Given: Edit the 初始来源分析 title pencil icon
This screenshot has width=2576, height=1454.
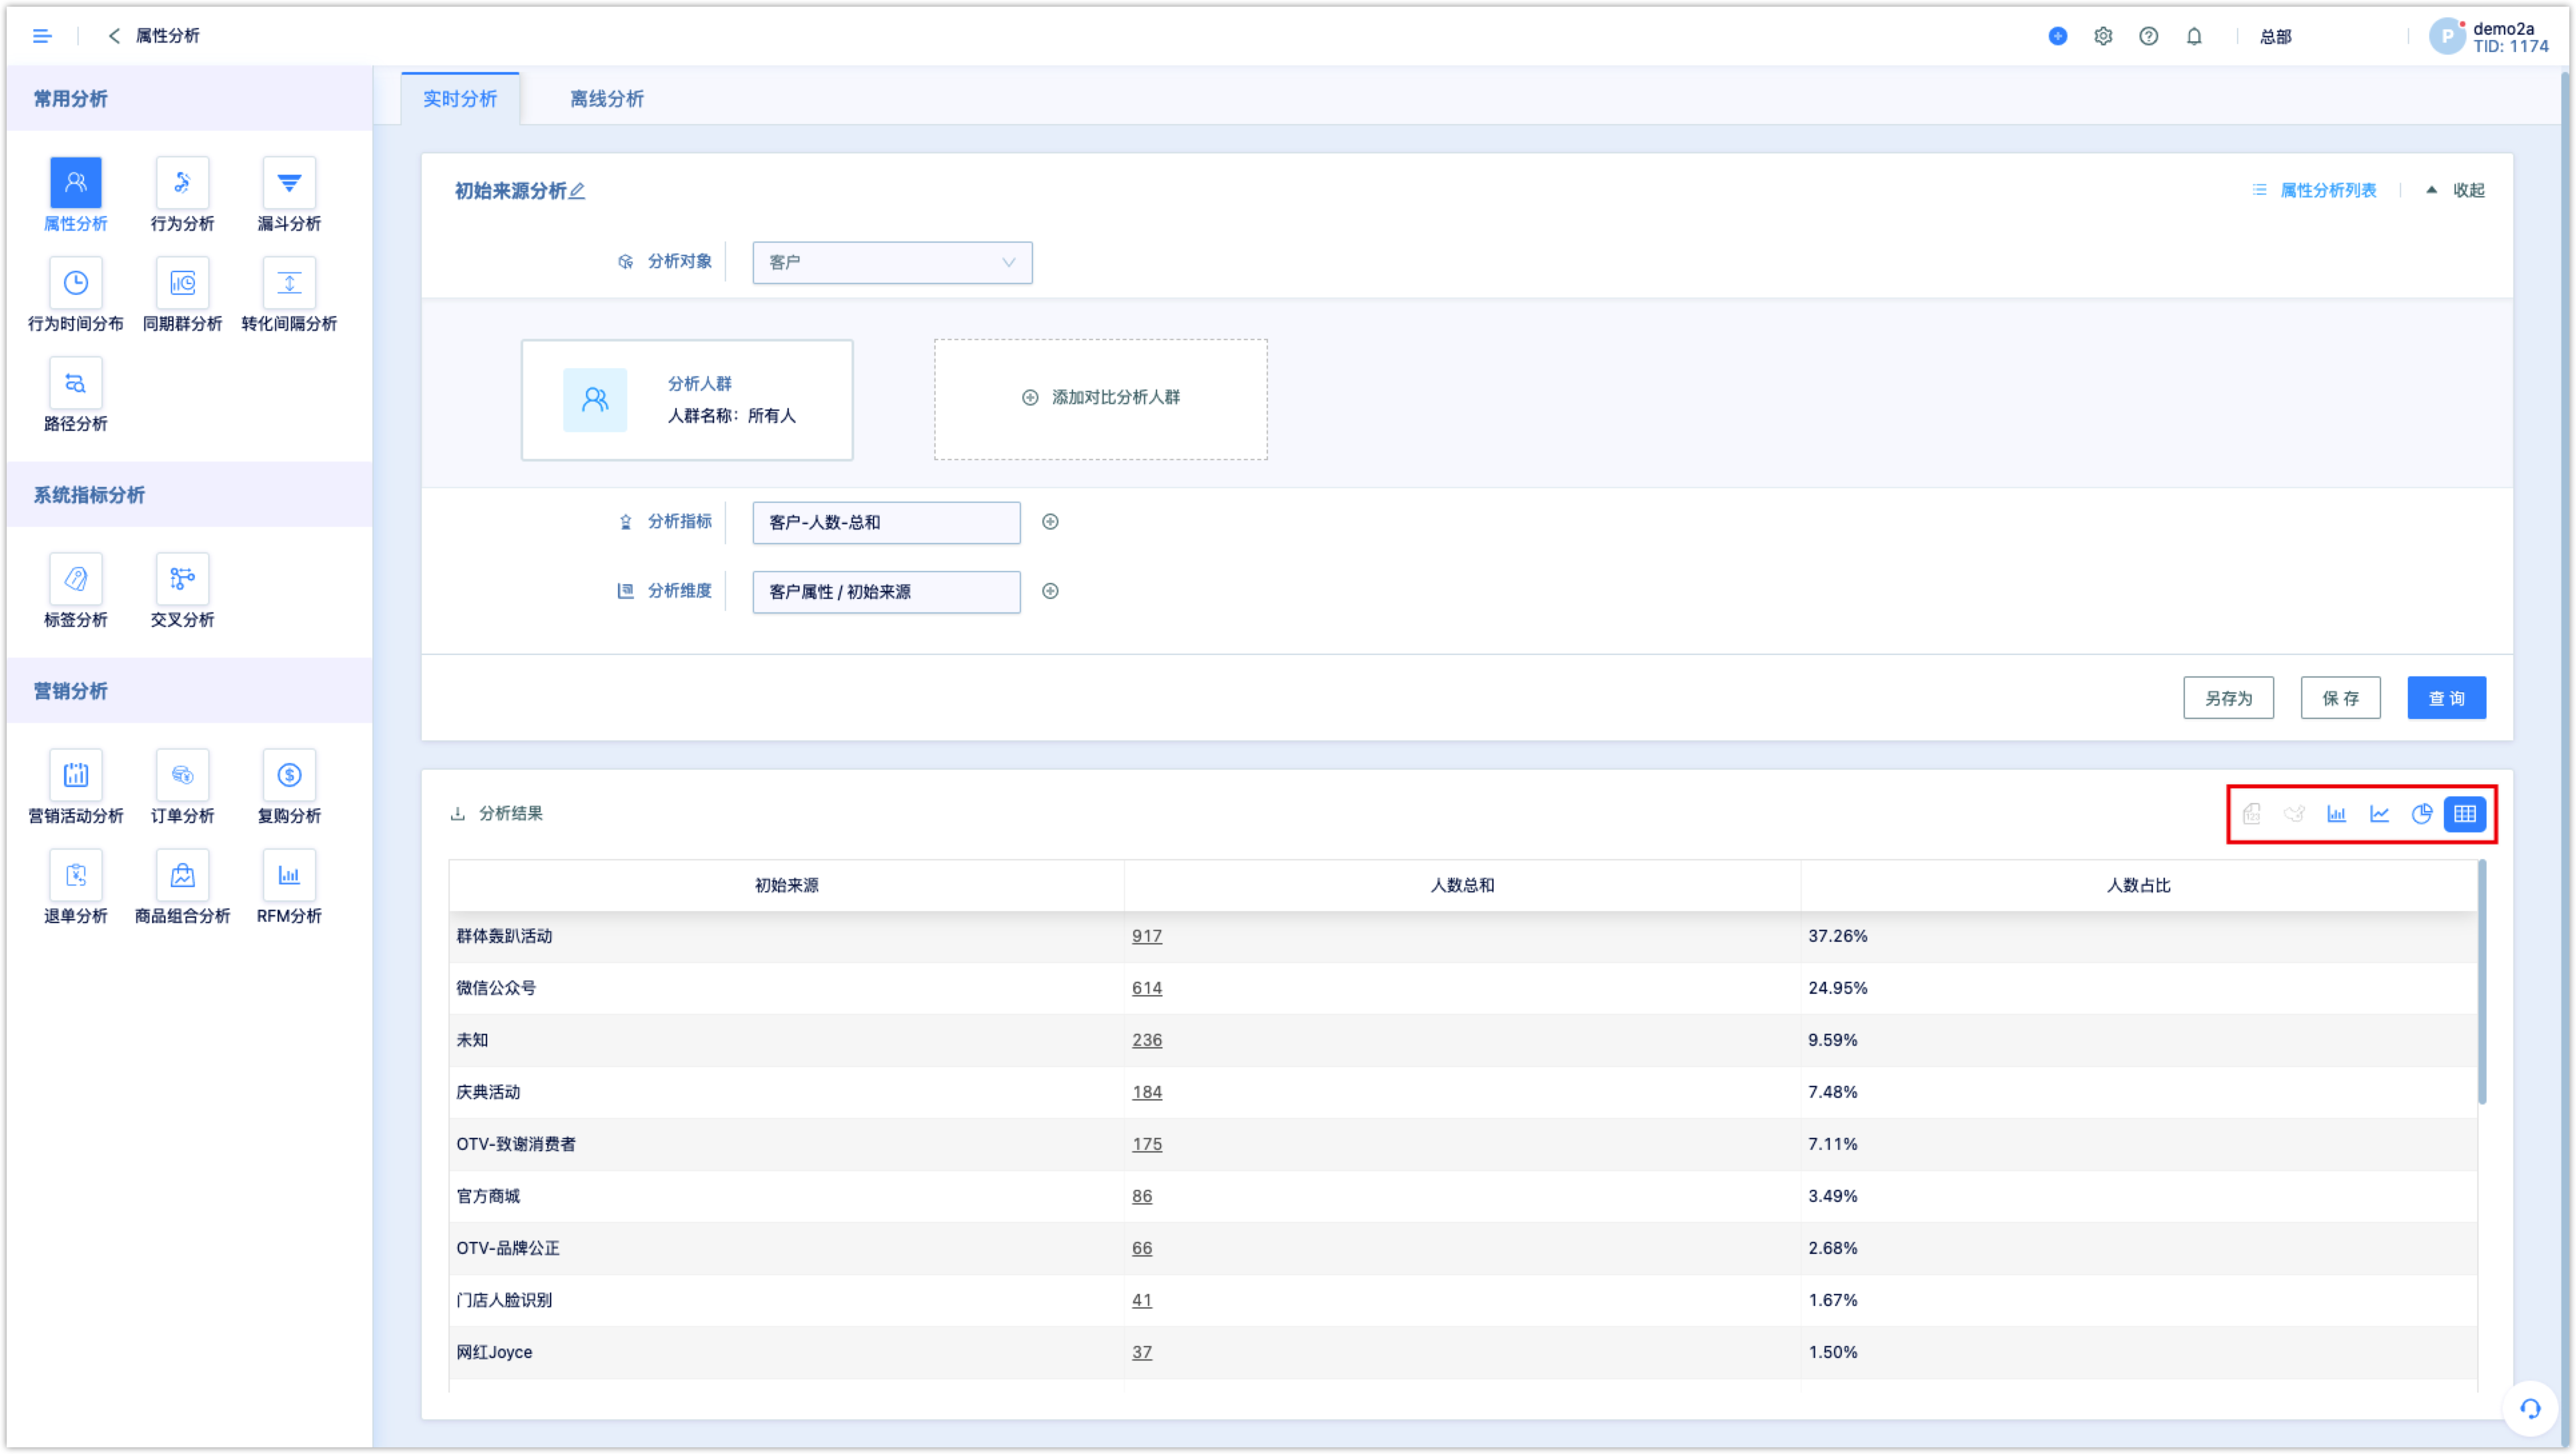Looking at the screenshot, I should [x=577, y=190].
